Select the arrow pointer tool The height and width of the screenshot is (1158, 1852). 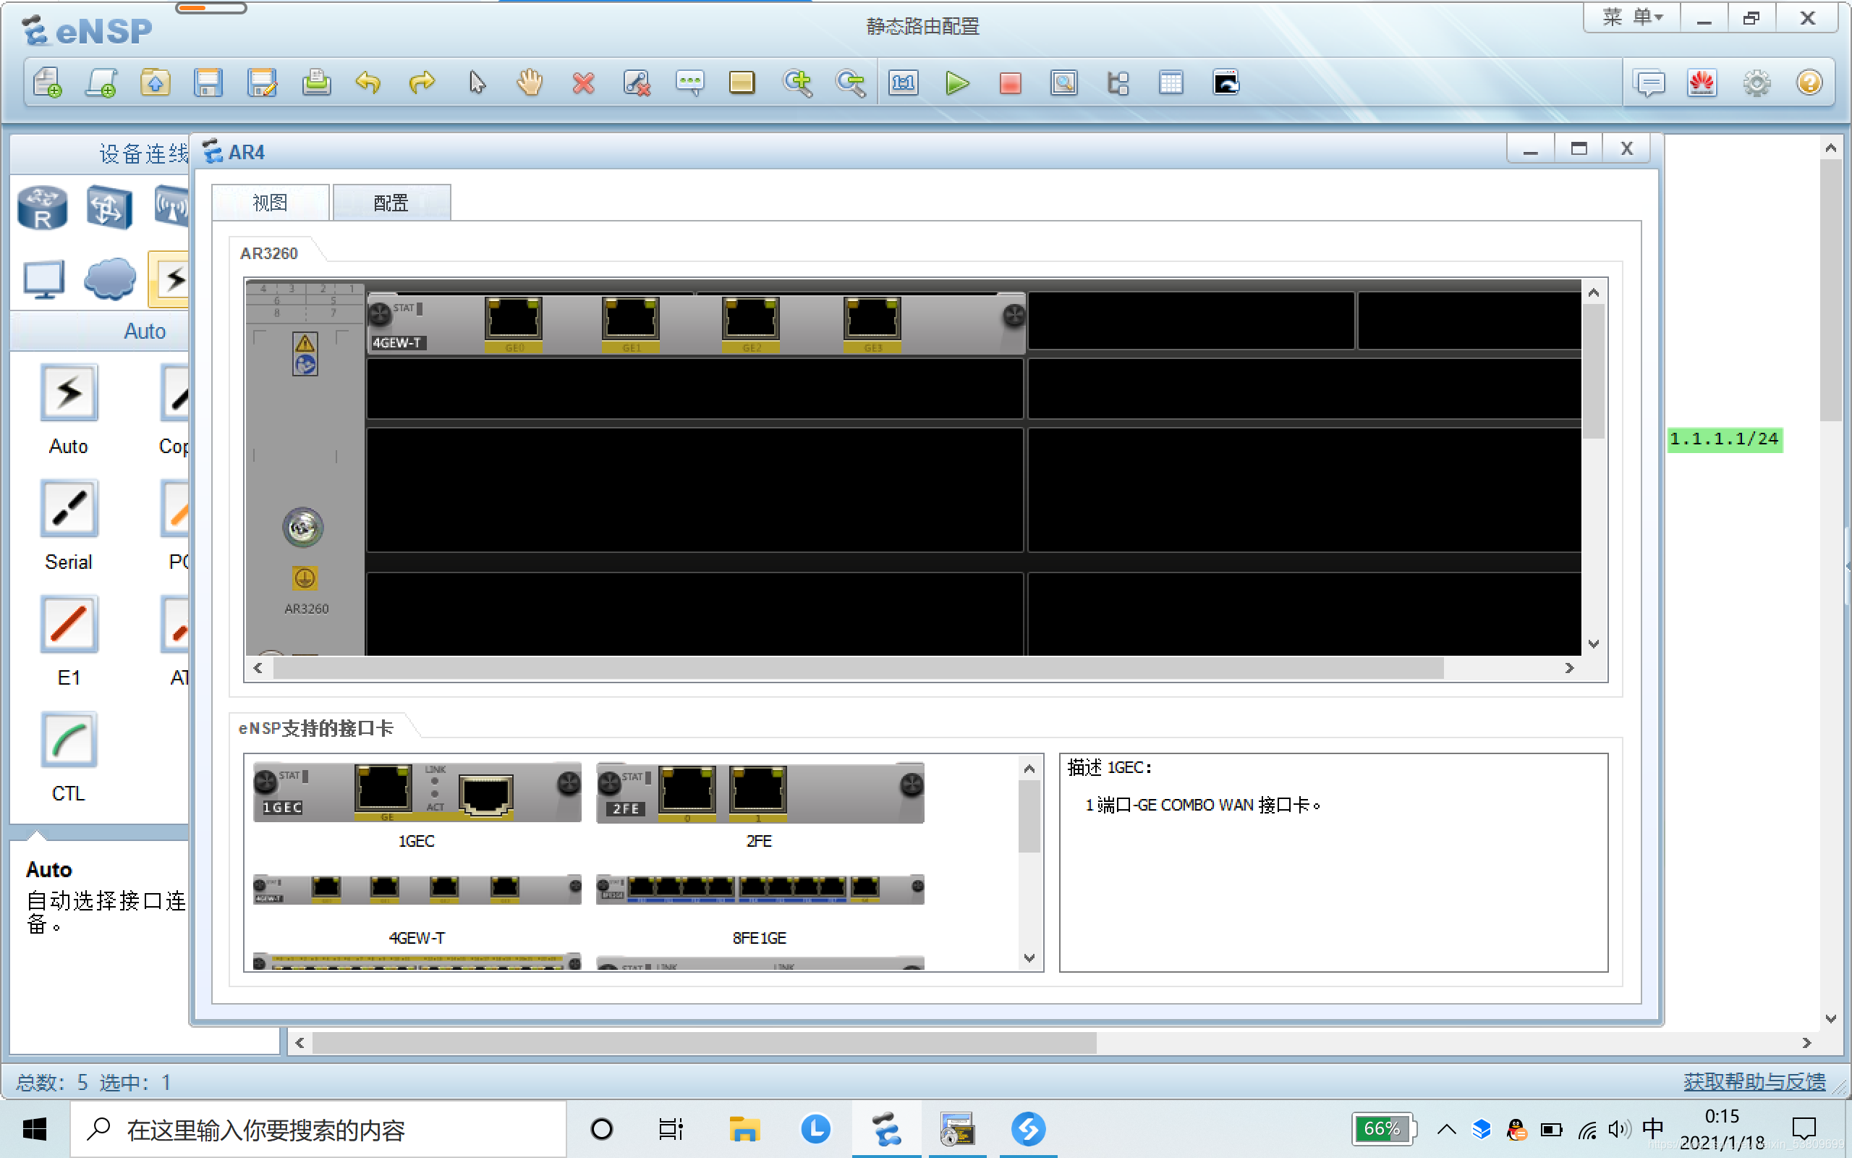pyautogui.click(x=477, y=83)
